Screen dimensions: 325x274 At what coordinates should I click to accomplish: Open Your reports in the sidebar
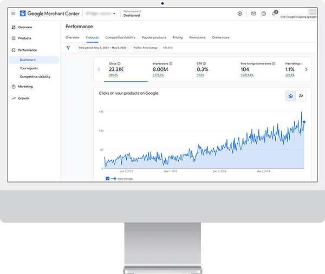click(x=28, y=68)
